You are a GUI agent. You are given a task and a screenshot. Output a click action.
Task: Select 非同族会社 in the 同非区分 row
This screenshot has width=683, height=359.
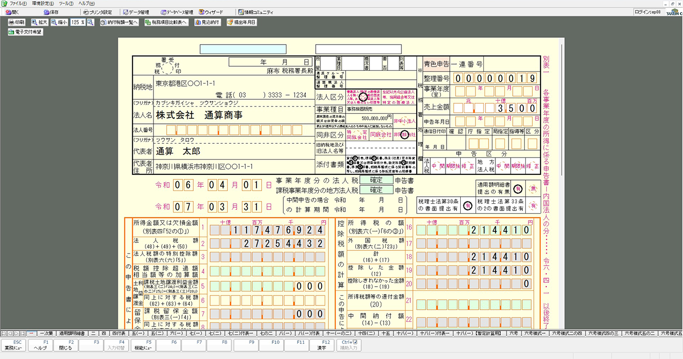tap(403, 135)
